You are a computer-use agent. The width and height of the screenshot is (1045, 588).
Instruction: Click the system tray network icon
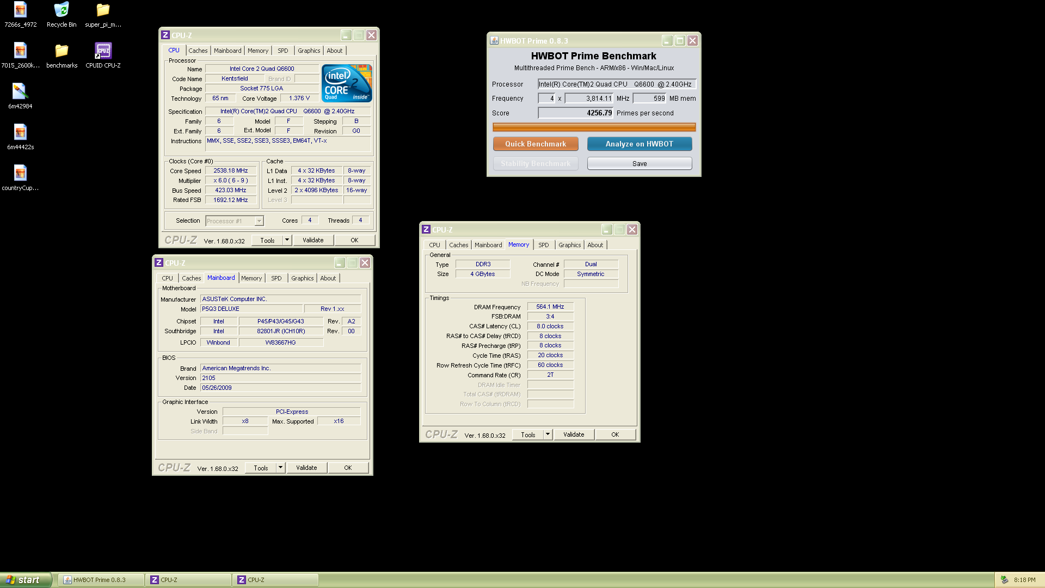point(1004,580)
